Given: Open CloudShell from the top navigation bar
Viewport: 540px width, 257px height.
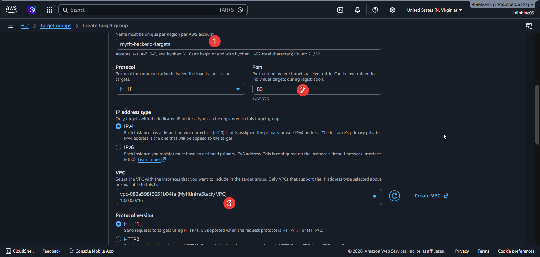Looking at the screenshot, I should (x=340, y=10).
